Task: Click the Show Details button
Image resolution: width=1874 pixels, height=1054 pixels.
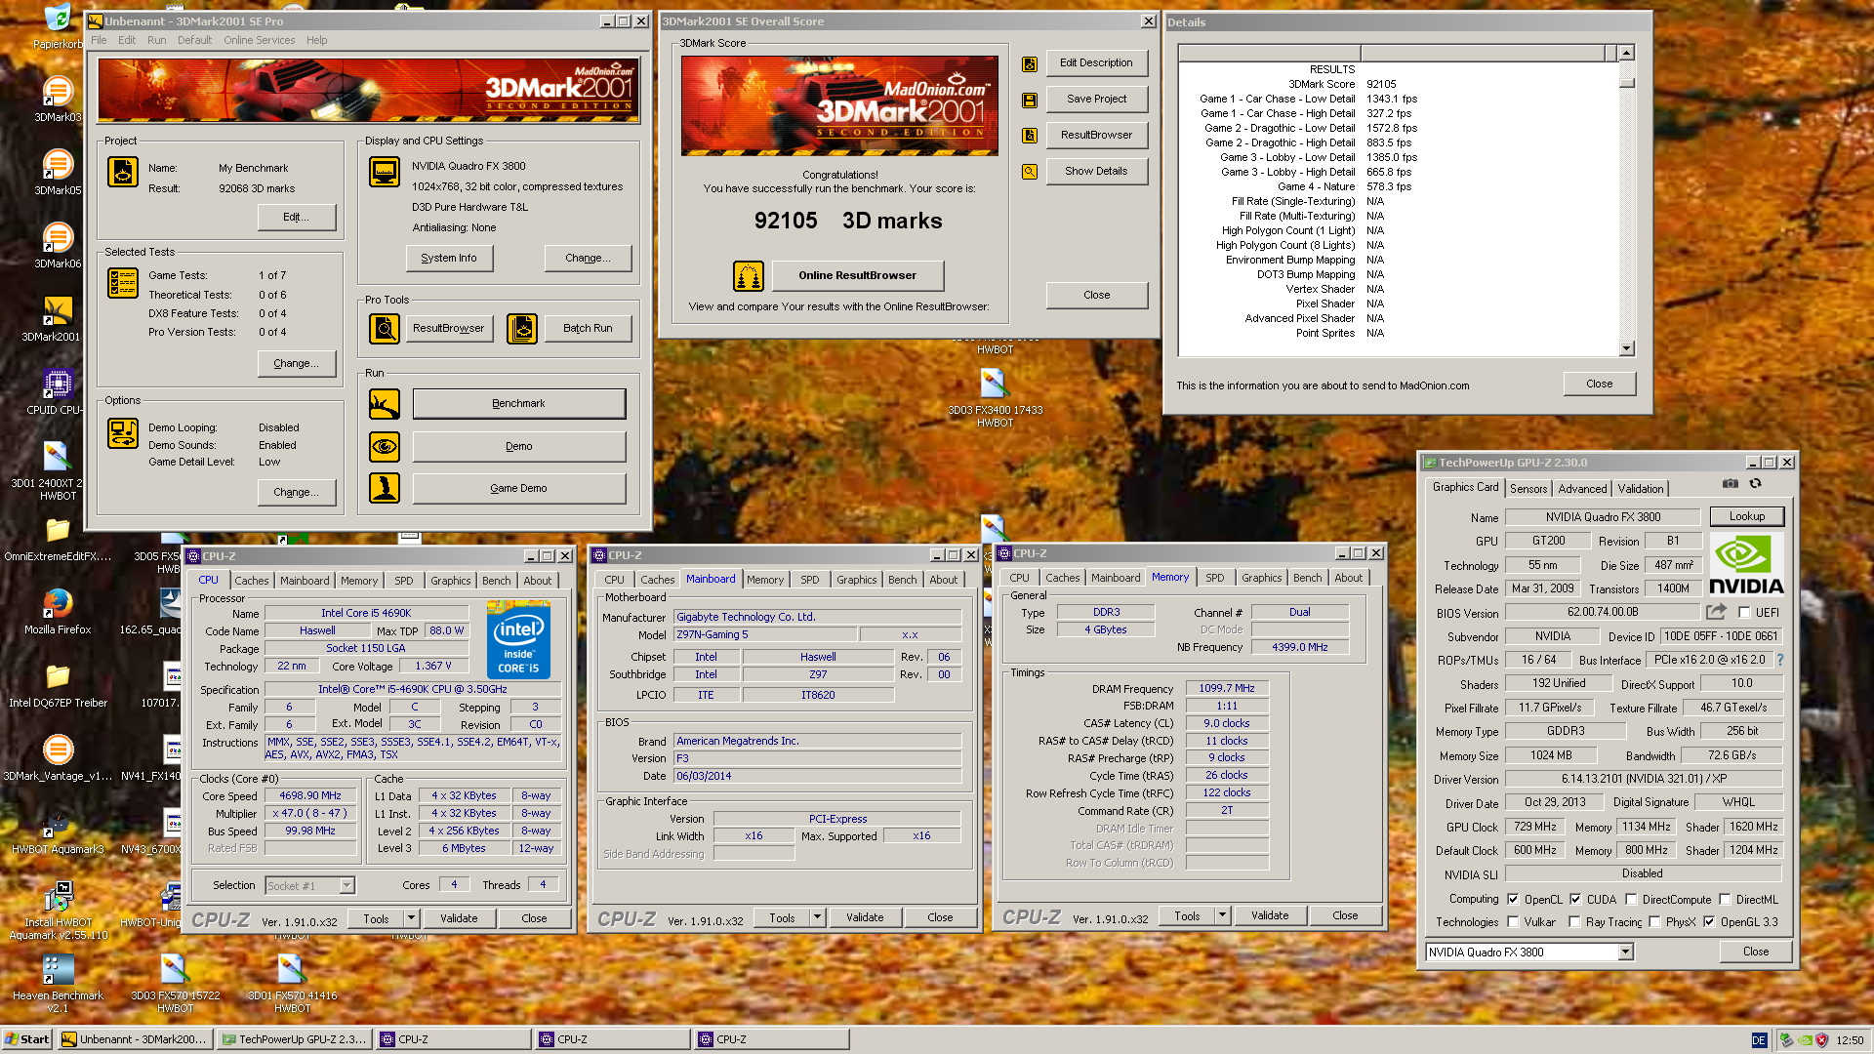Action: [1096, 172]
